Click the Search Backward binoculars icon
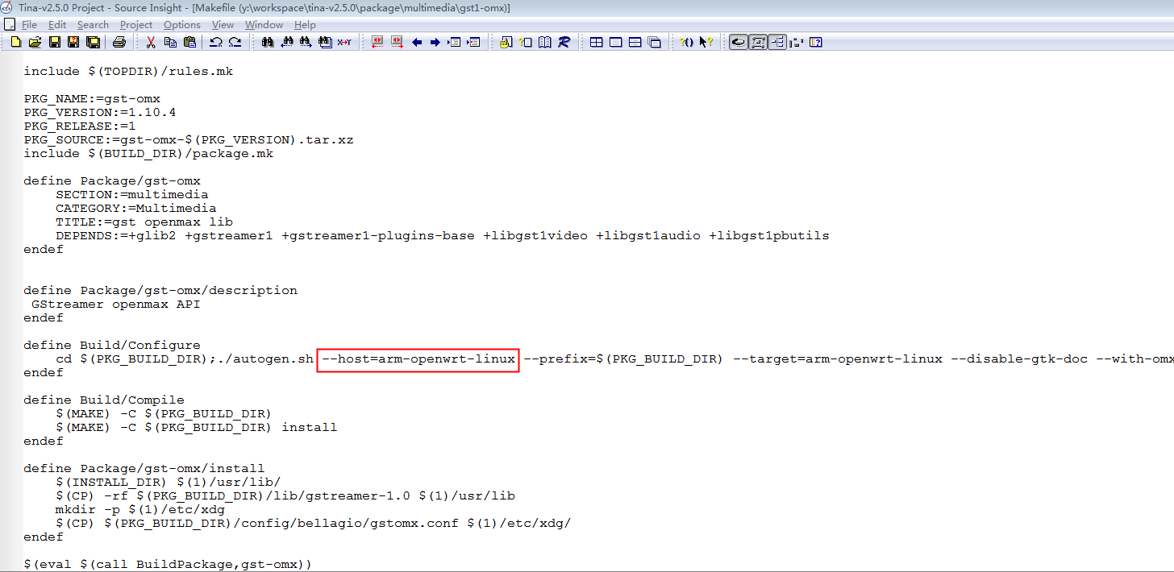This screenshot has width=1174, height=572. tap(287, 42)
